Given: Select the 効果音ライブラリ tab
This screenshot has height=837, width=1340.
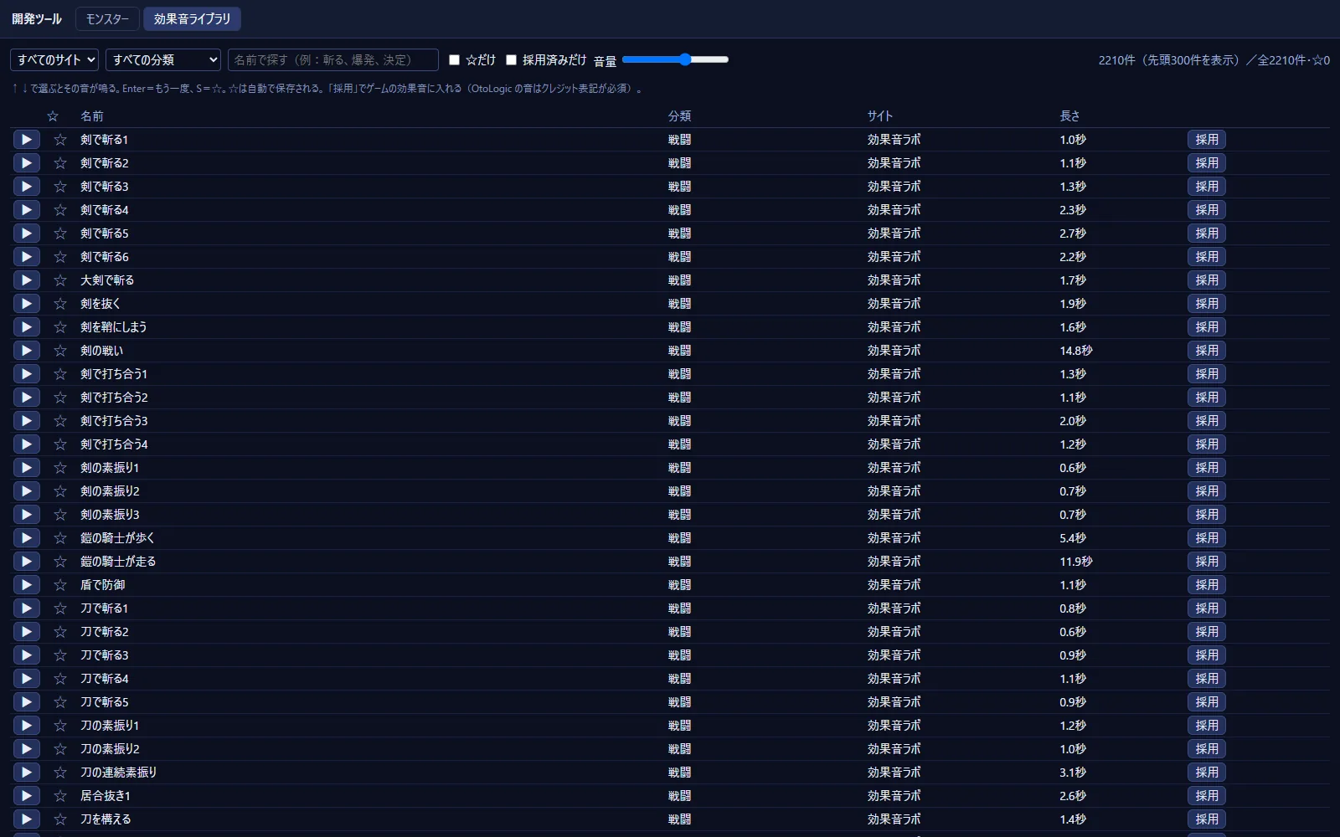Looking at the screenshot, I should coord(192,18).
